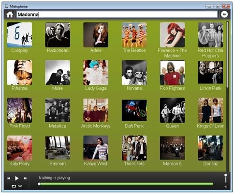Seek on the green progress bar

126,184
